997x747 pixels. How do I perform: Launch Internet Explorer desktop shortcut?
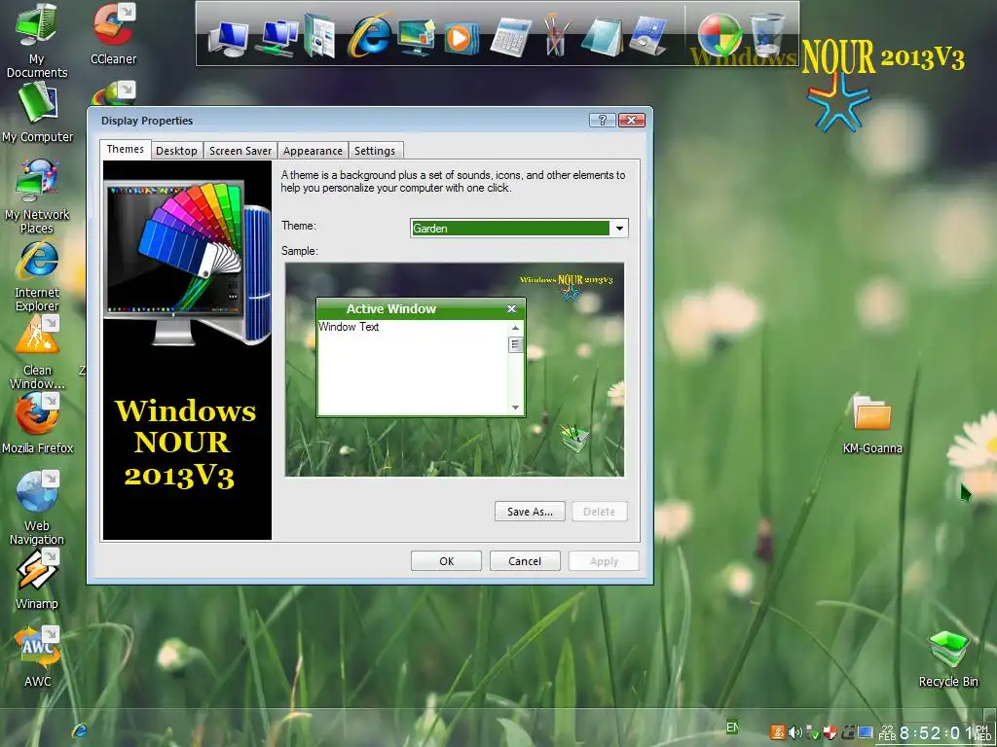[37, 275]
